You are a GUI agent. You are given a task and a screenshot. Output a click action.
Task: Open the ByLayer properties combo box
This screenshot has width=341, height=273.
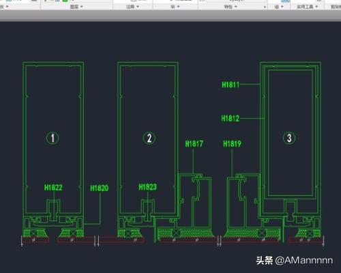coord(237,1)
